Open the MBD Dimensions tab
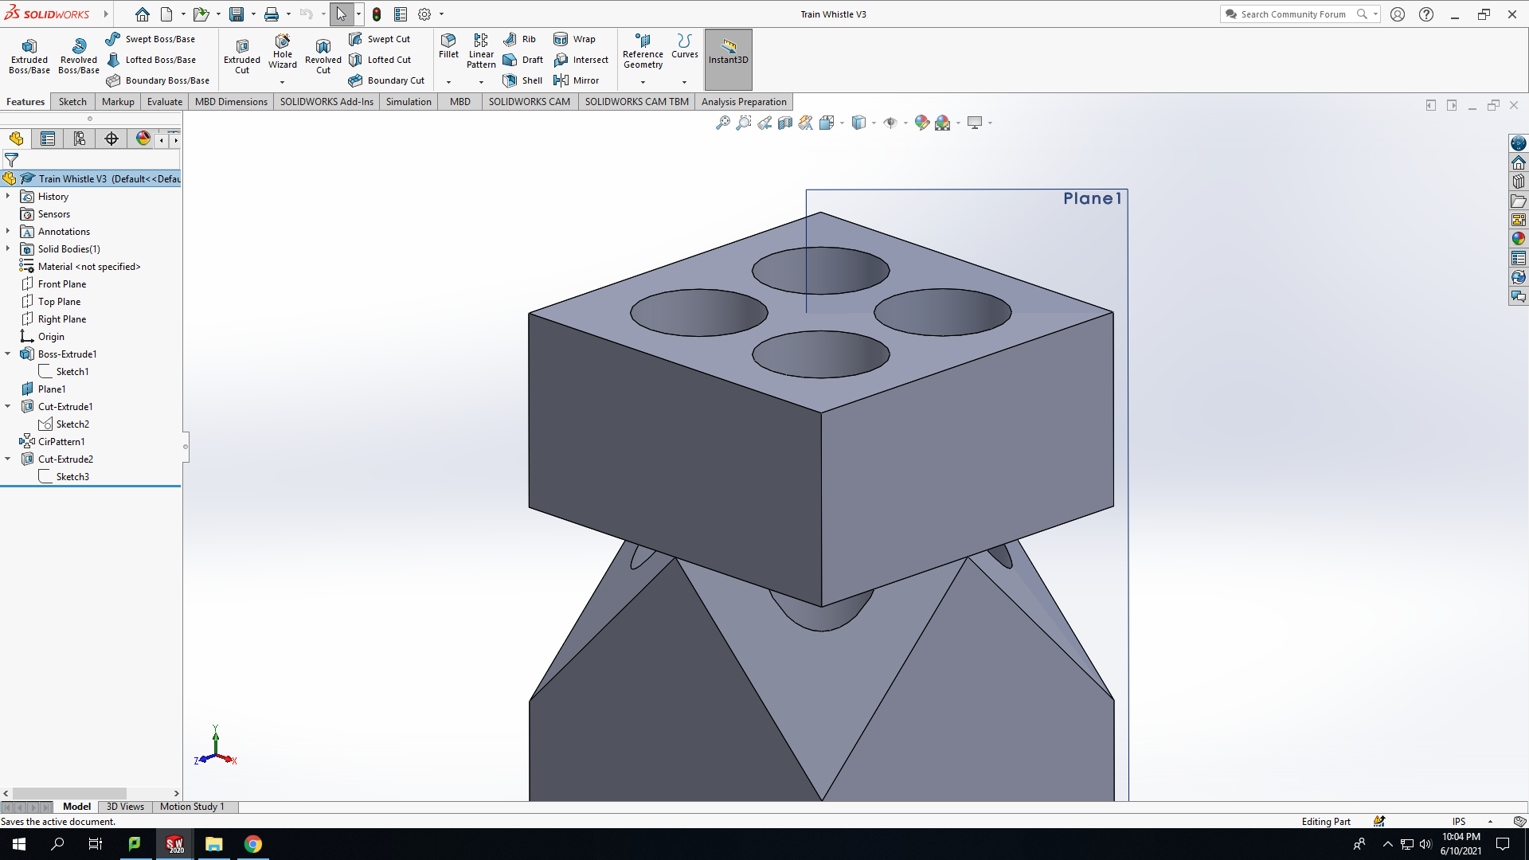This screenshot has width=1529, height=860. [x=231, y=102]
